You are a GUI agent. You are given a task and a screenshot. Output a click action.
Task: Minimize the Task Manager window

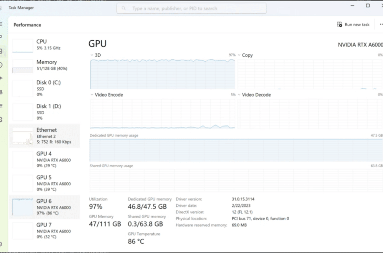click(352, 5)
